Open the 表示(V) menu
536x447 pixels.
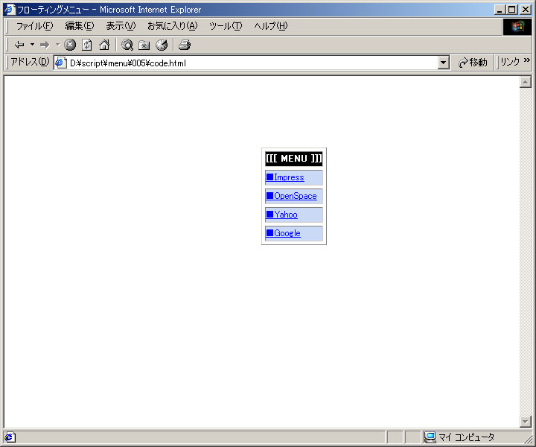pos(121,26)
